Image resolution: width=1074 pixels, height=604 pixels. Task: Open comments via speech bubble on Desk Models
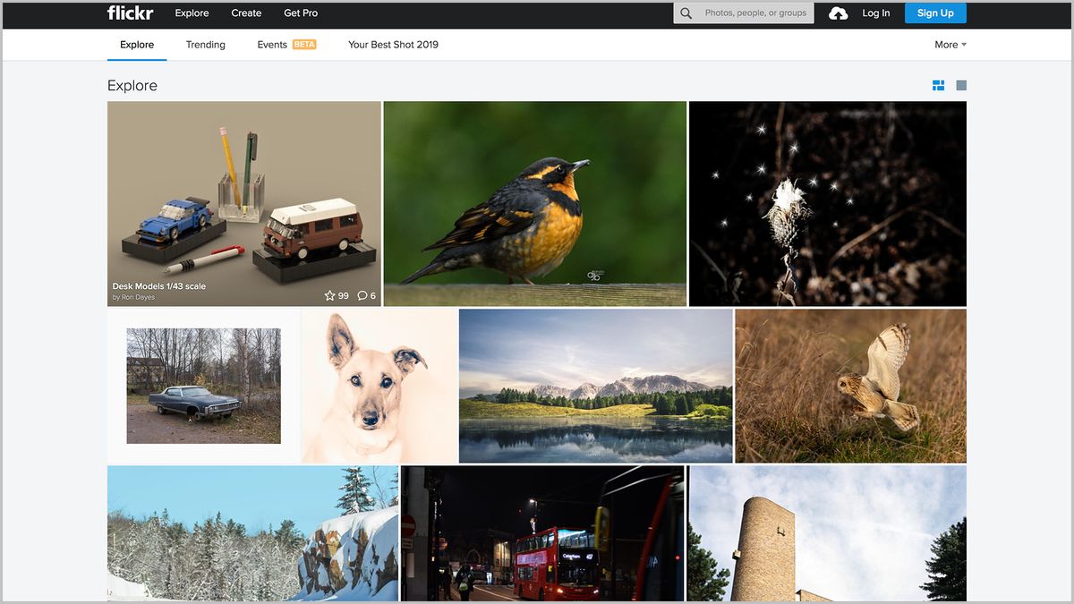point(362,294)
